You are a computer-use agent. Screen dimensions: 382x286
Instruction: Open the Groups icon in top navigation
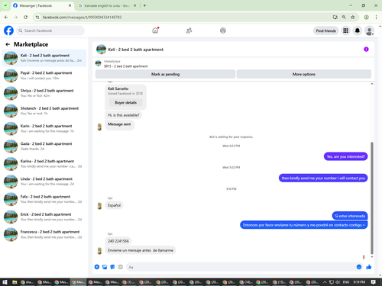click(x=223, y=31)
